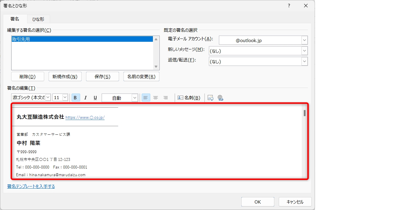Switch to the ひな形 tab
The width and height of the screenshot is (396, 210).
(38, 19)
